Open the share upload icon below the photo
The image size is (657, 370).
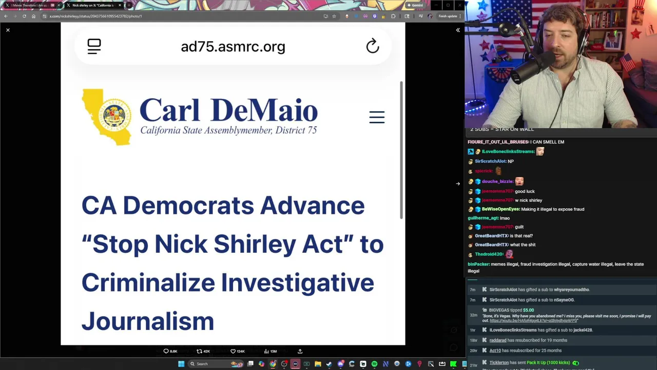point(300,351)
